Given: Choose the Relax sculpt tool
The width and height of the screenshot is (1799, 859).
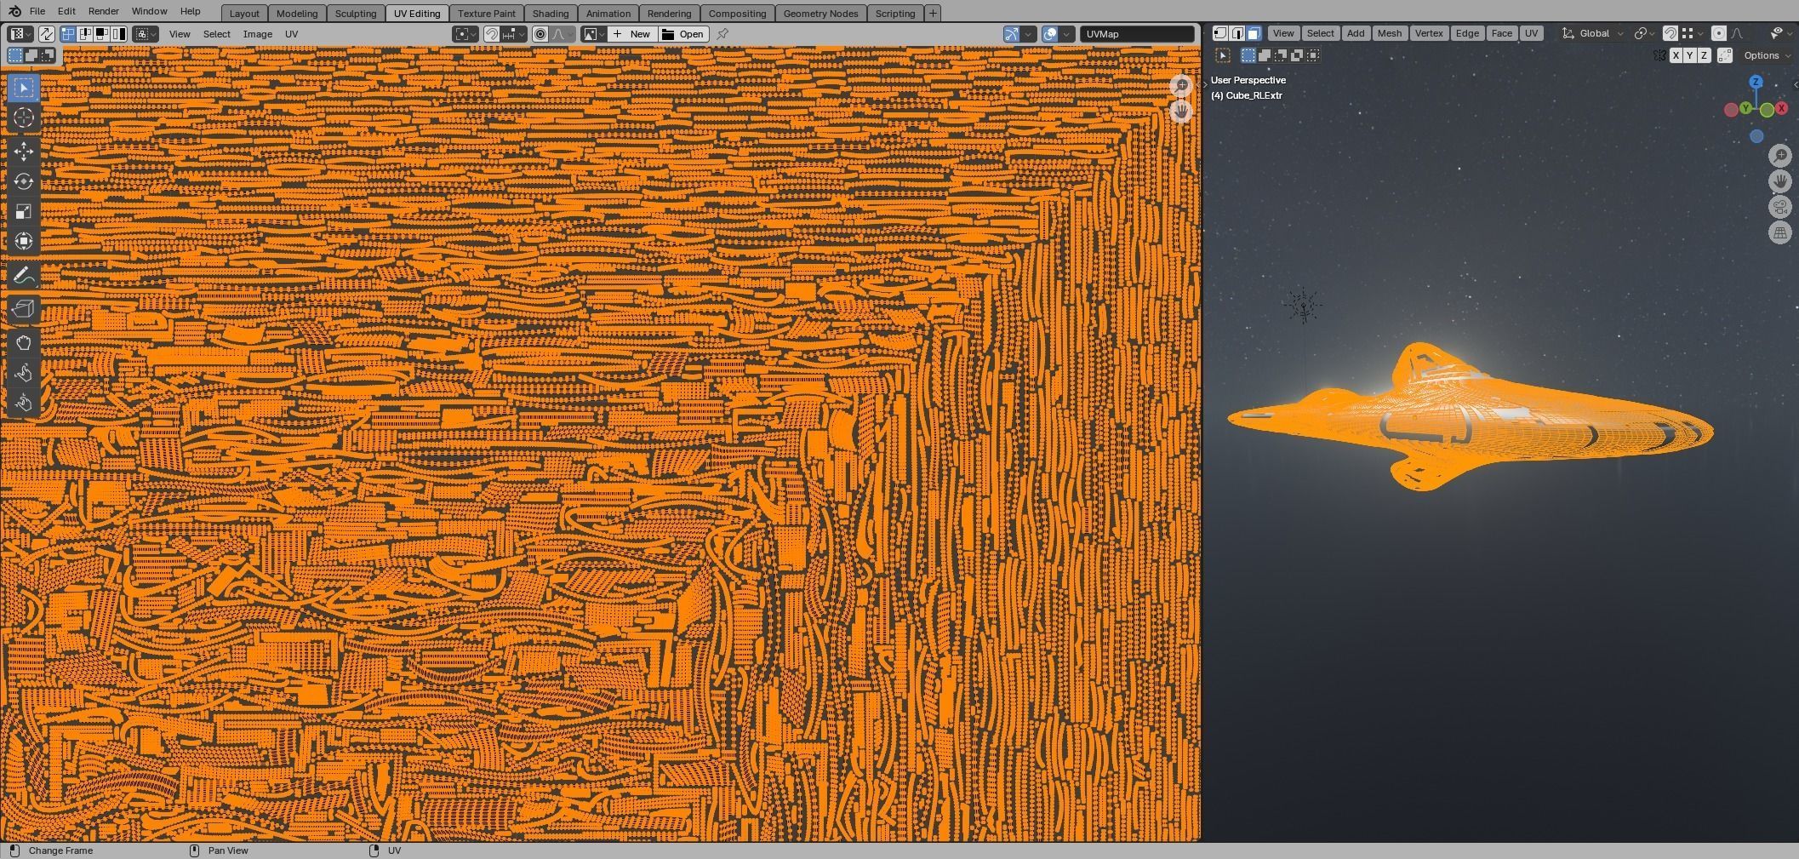Looking at the screenshot, I should [24, 372].
